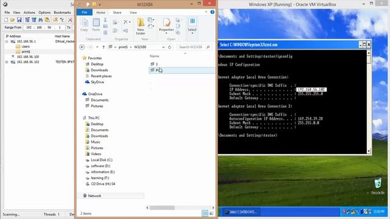Open the address bar history dropdown
This screenshot has width=390, height=219.
163,47
